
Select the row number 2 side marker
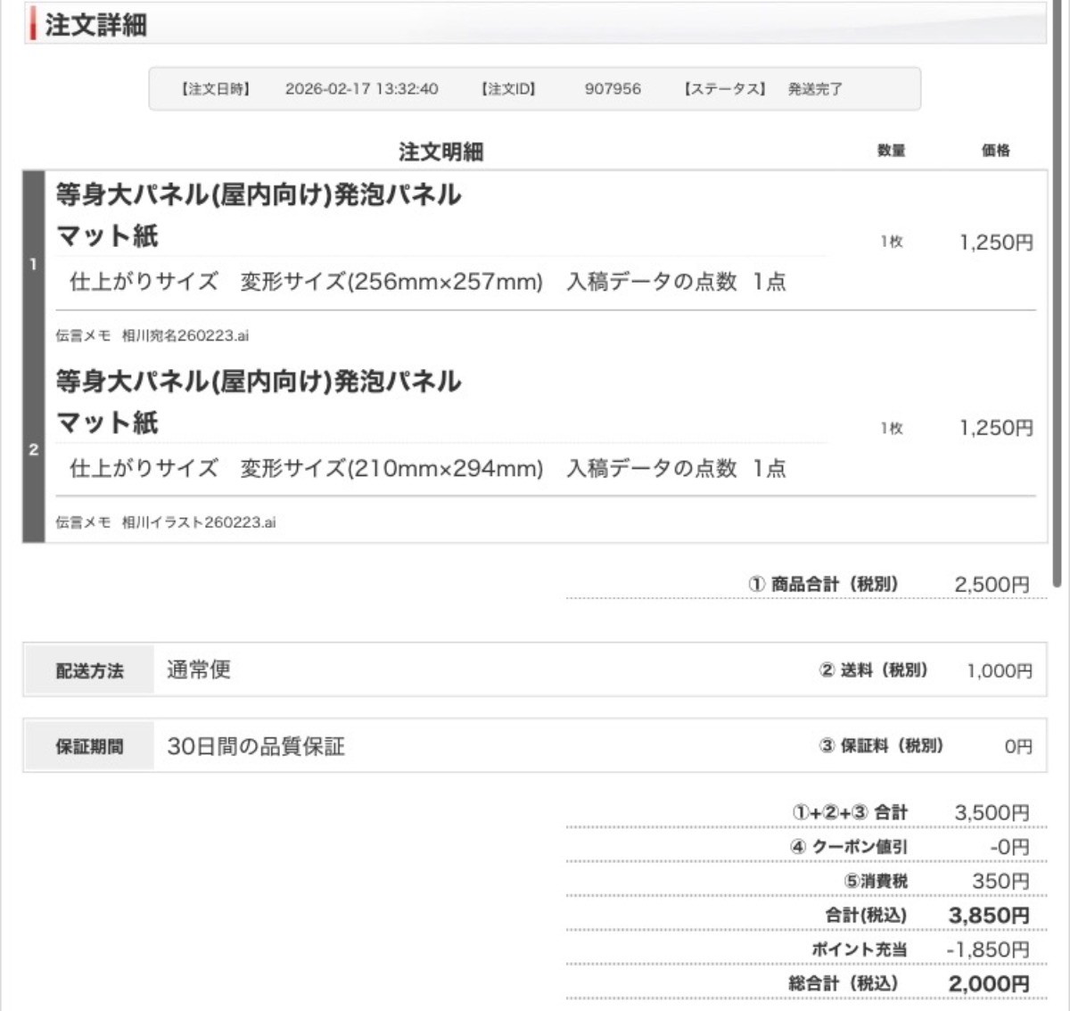tap(34, 449)
